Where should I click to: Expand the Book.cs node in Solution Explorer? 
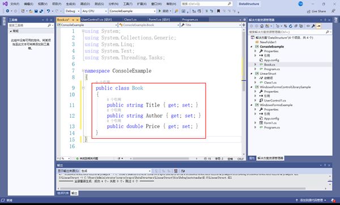[256, 65]
